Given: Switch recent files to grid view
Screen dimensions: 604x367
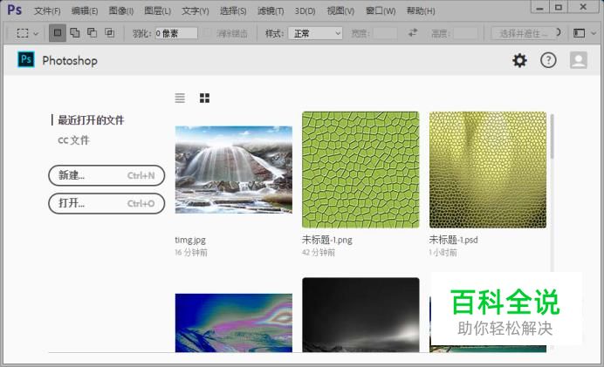Looking at the screenshot, I should coord(204,99).
